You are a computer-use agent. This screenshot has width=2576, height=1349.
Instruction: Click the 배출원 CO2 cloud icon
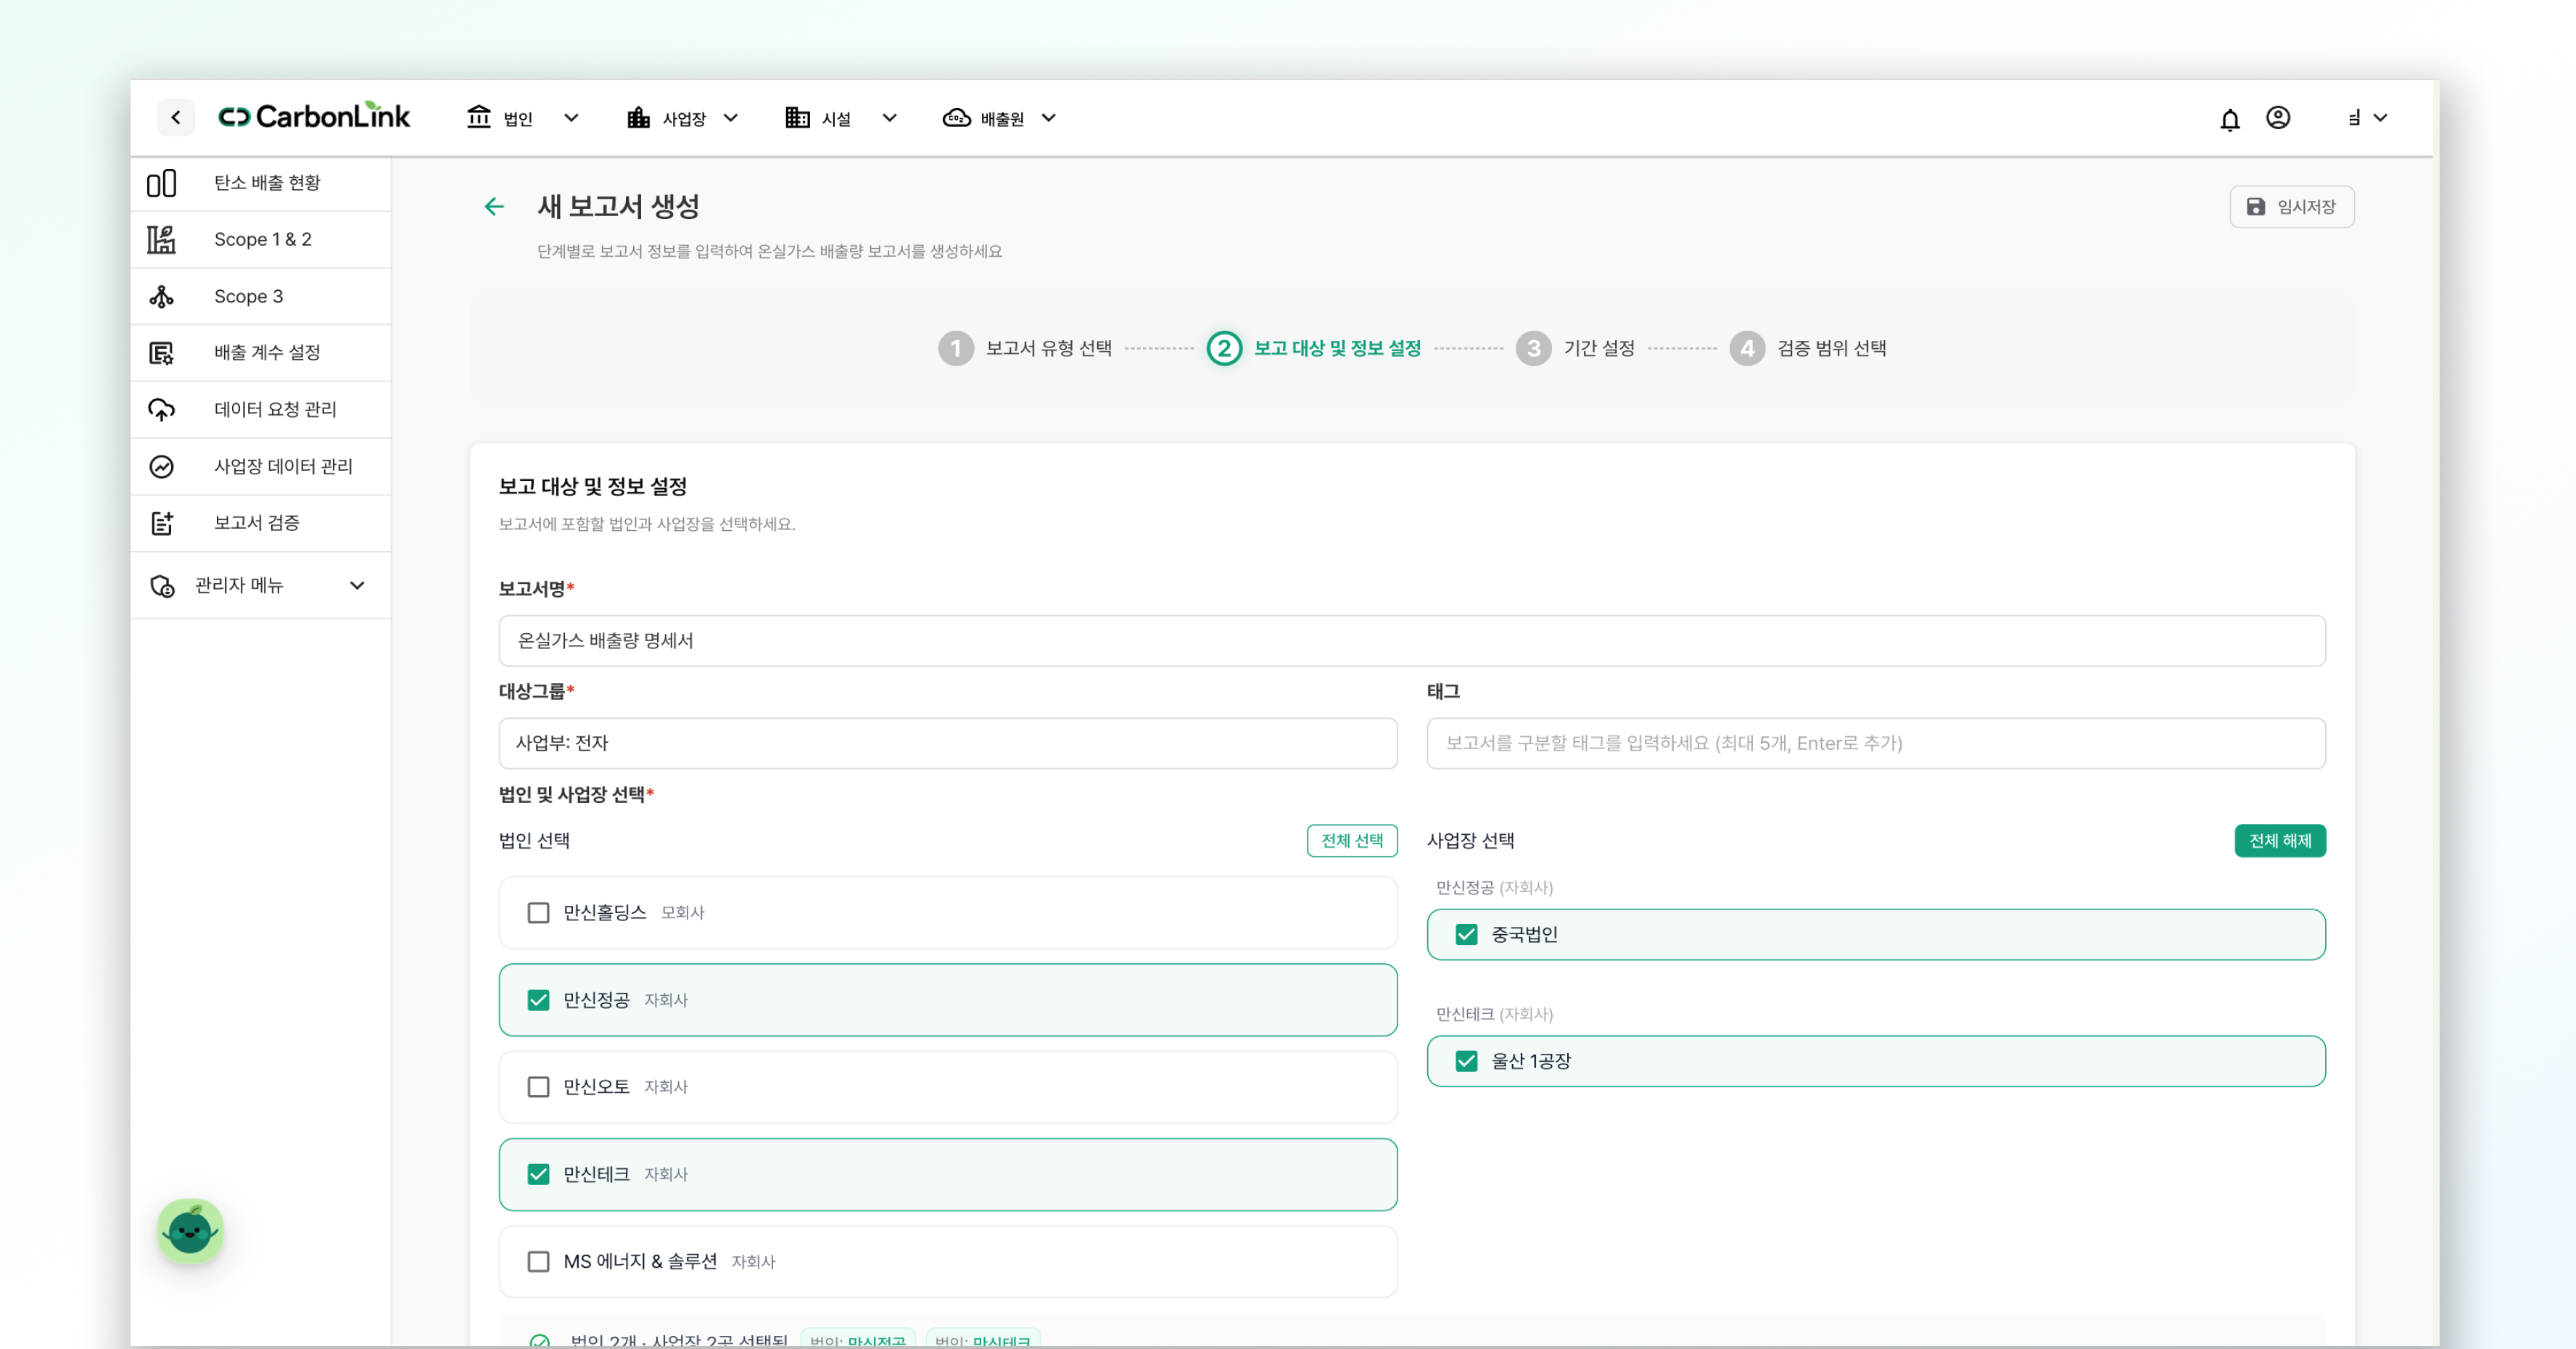(957, 118)
